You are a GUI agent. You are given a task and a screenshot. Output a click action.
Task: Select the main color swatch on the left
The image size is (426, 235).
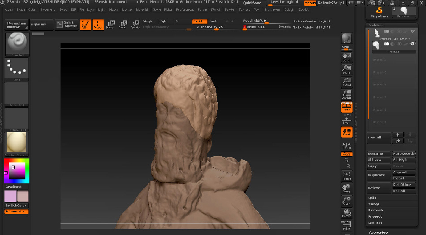(10, 196)
